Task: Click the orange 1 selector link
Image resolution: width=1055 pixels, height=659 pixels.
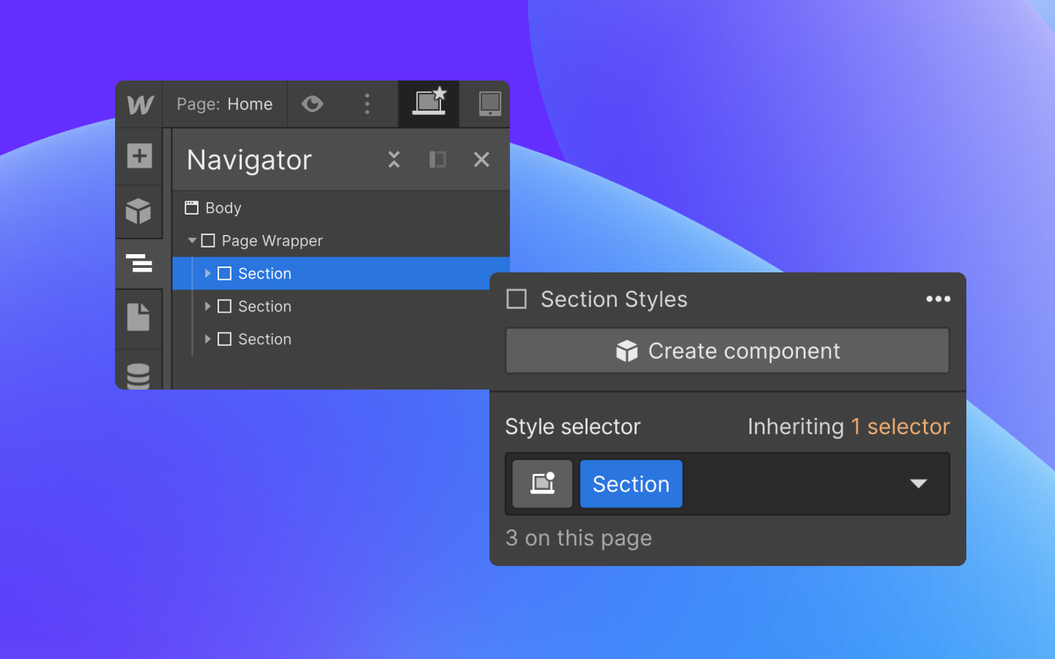Action: point(900,426)
